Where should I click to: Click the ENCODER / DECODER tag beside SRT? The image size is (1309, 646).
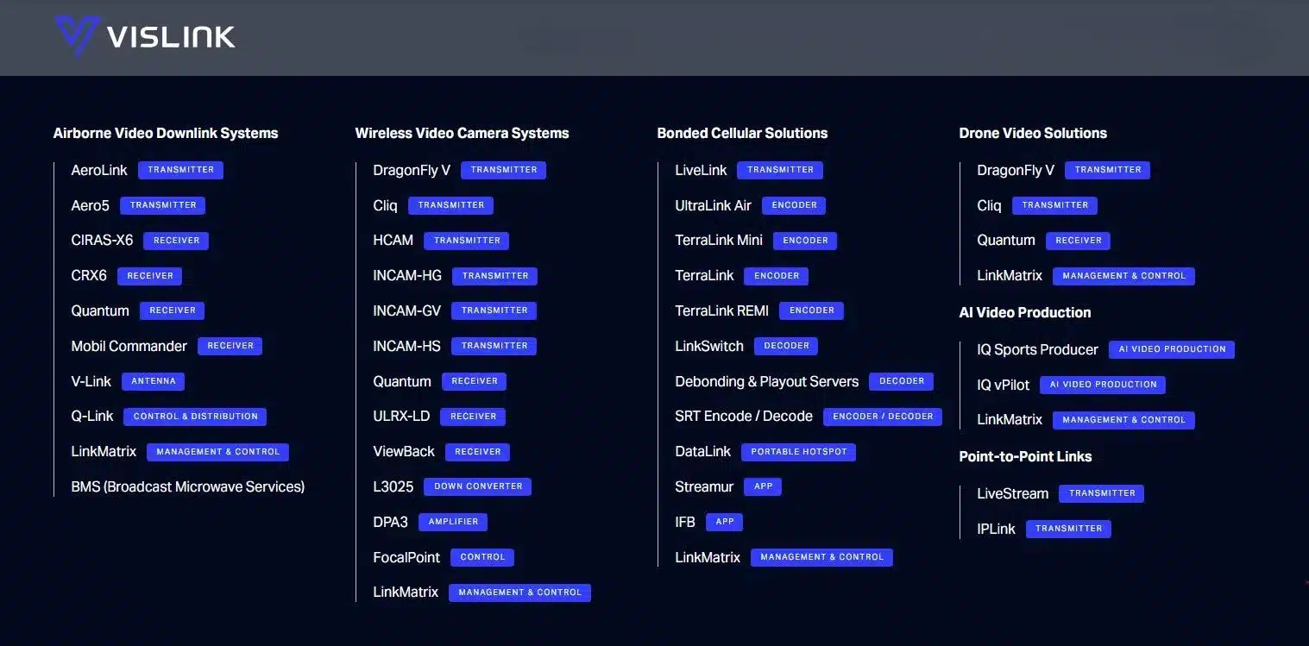[883, 417]
